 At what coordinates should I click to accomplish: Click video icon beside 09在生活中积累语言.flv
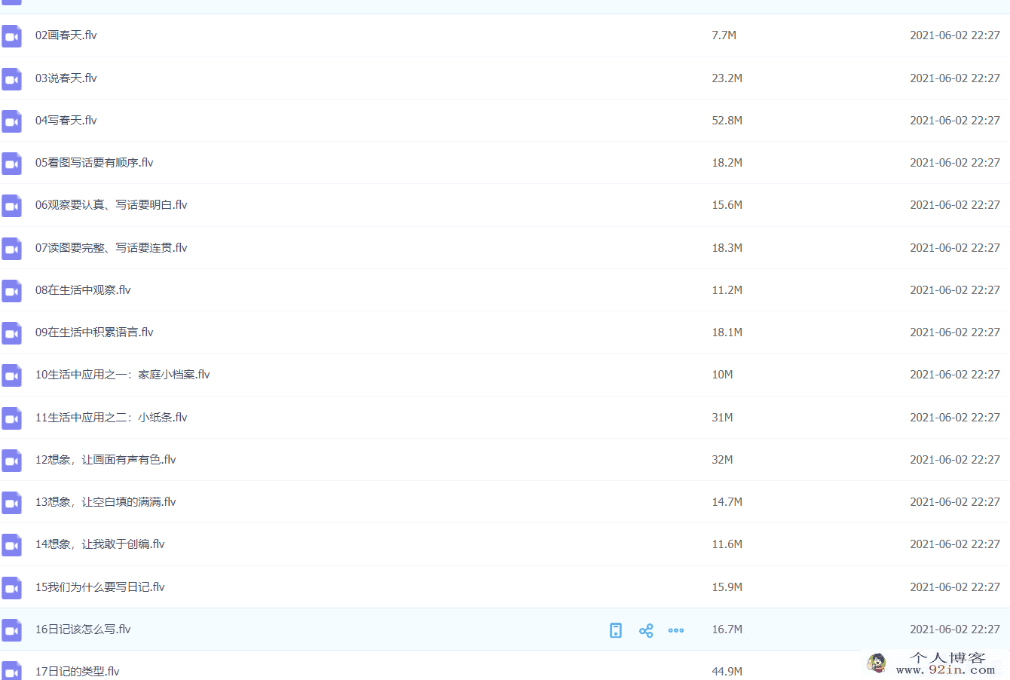tap(11, 333)
